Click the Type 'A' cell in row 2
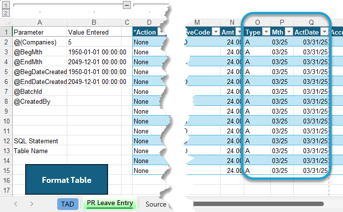The image size is (343, 212). coord(258,42)
